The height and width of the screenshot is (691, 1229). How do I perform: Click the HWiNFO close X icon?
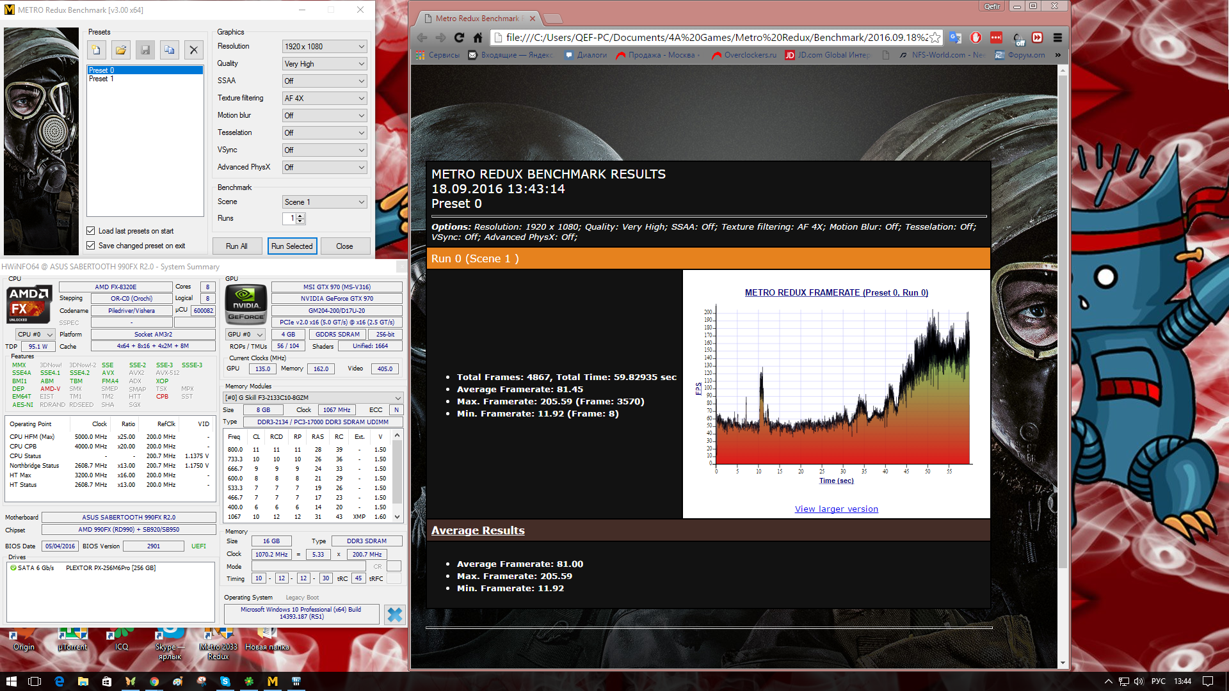click(395, 615)
